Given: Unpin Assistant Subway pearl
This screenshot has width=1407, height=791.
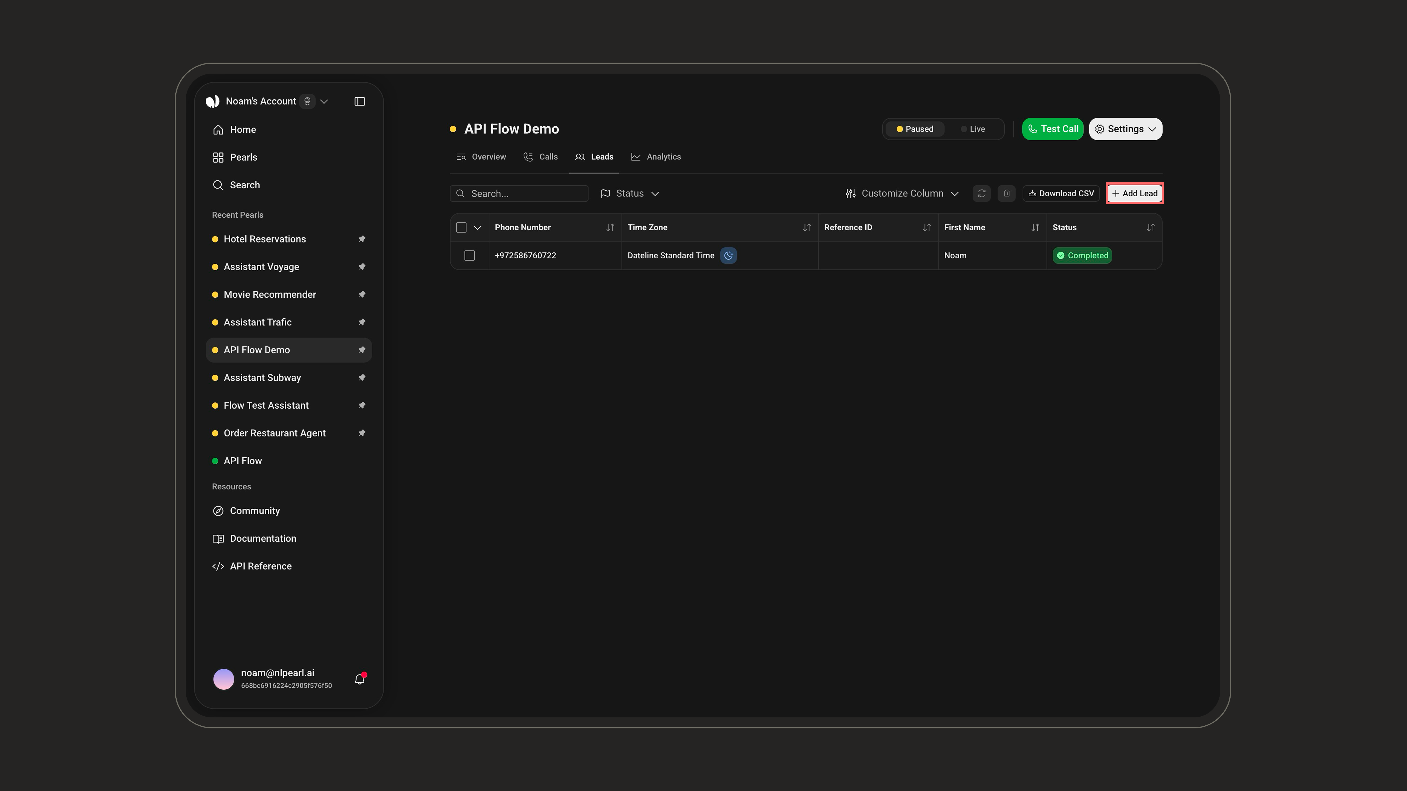Looking at the screenshot, I should coord(362,378).
